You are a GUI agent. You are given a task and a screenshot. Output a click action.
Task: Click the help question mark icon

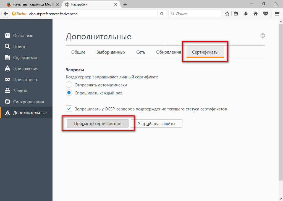[x=263, y=36]
